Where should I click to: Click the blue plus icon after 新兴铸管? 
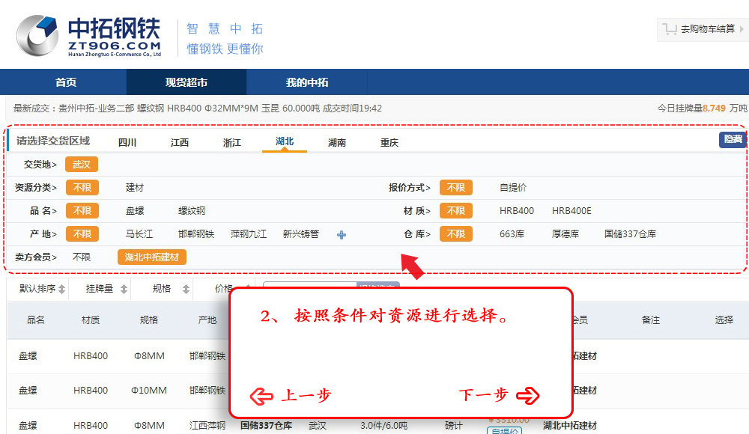pyautogui.click(x=342, y=235)
